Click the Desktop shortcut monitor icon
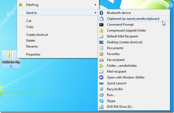 101,42
